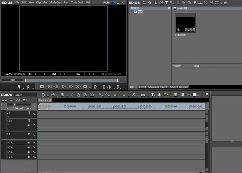242x173 pixels.
Task: Toggle the speaker mute on track 1 A
Action: [x=29, y=142]
